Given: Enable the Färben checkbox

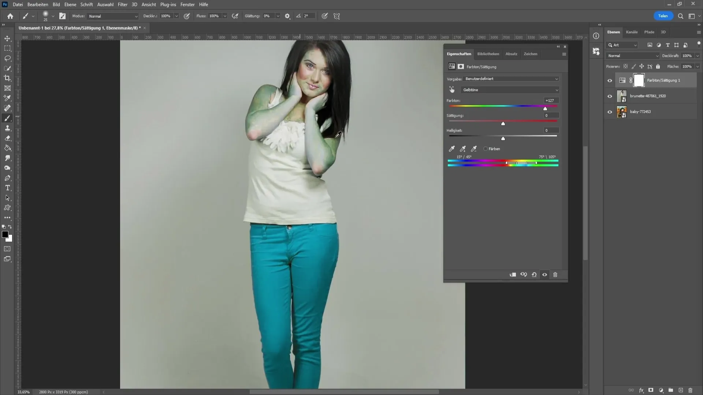Looking at the screenshot, I should click(485, 148).
